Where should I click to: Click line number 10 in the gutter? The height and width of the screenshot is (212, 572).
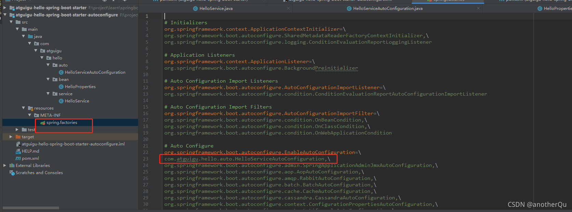coord(146,74)
